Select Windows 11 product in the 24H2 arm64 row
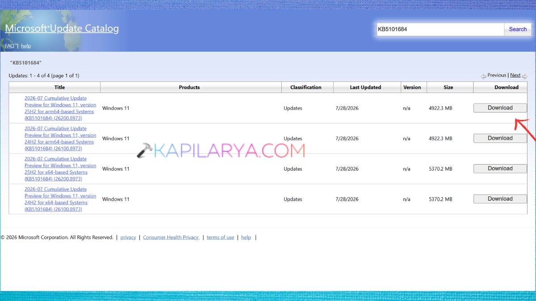 click(x=116, y=139)
